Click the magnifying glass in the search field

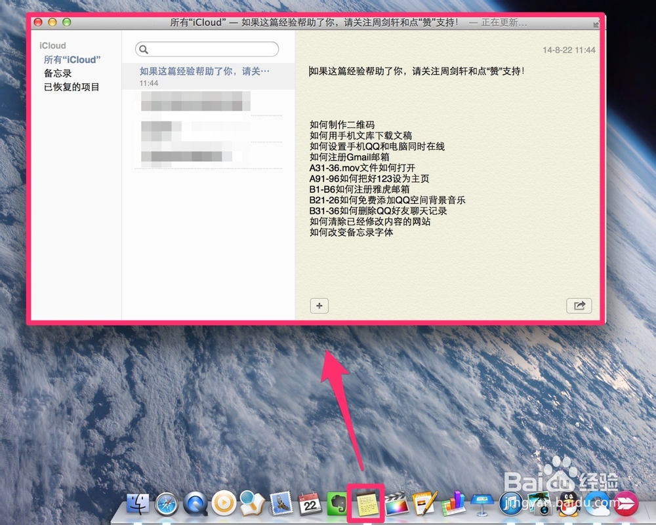(x=145, y=49)
